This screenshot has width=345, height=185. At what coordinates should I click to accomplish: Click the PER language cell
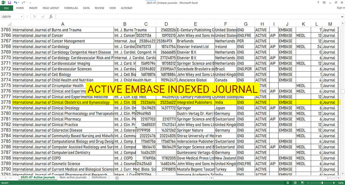pos(246,41)
